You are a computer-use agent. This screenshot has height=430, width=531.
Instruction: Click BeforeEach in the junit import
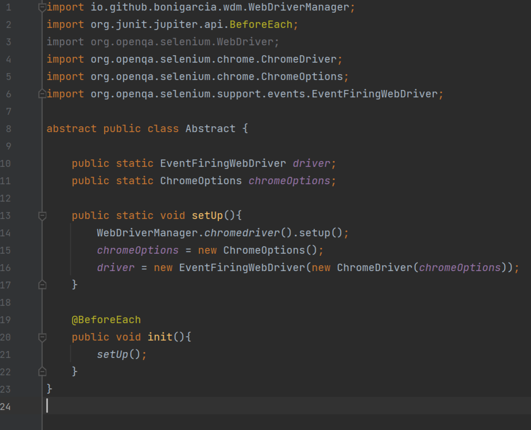[x=261, y=24]
